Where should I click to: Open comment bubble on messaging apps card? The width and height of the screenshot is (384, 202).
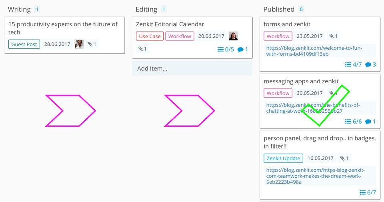(370, 122)
